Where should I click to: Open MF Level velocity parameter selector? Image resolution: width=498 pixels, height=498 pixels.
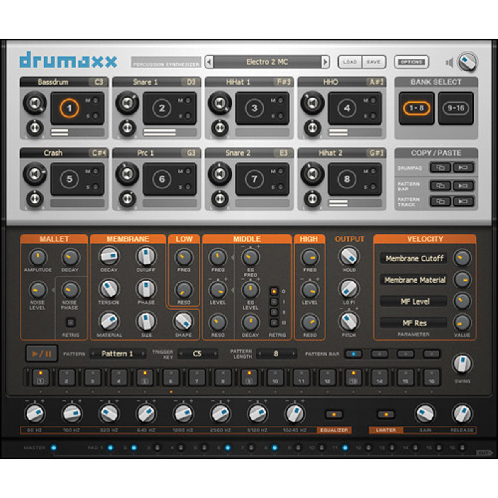click(x=414, y=302)
